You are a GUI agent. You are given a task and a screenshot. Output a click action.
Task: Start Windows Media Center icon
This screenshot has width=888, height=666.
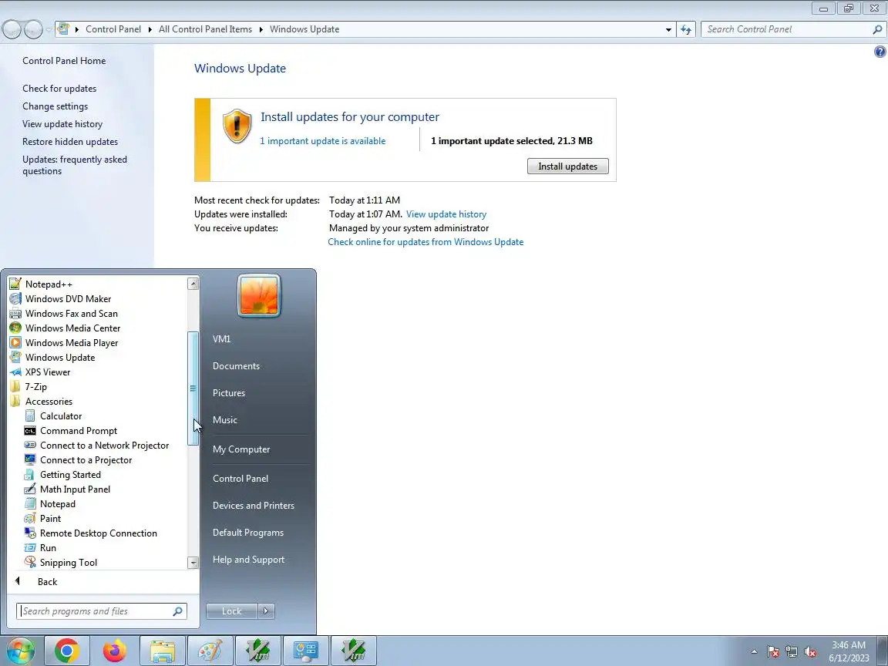coord(15,328)
